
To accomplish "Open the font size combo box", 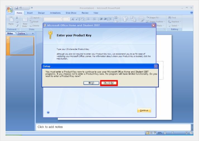I will (x=66, y=19).
